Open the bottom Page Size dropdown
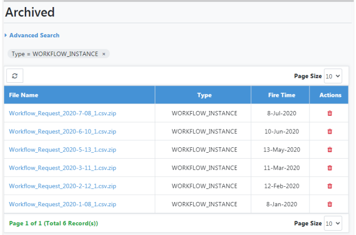This screenshot has height=235, width=356. 333,223
